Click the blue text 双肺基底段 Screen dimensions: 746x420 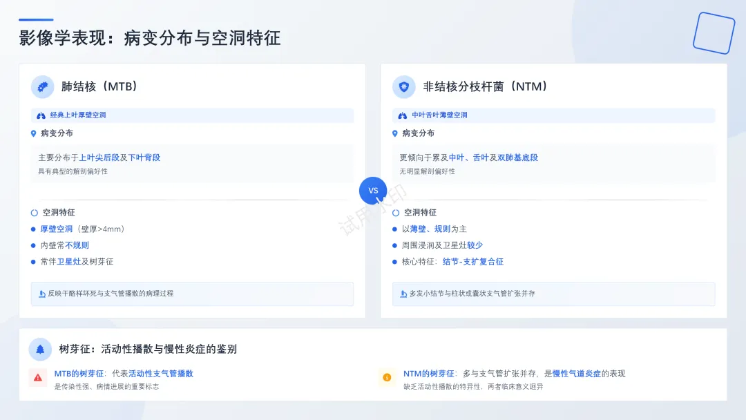tap(517, 157)
